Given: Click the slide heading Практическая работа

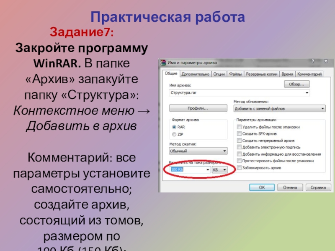Looking at the screenshot, I should 167,17.
